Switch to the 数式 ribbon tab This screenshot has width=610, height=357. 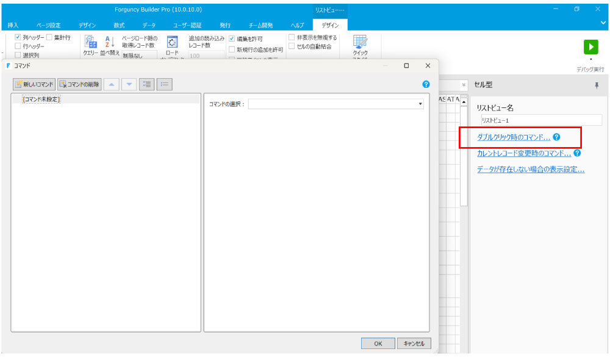[119, 25]
